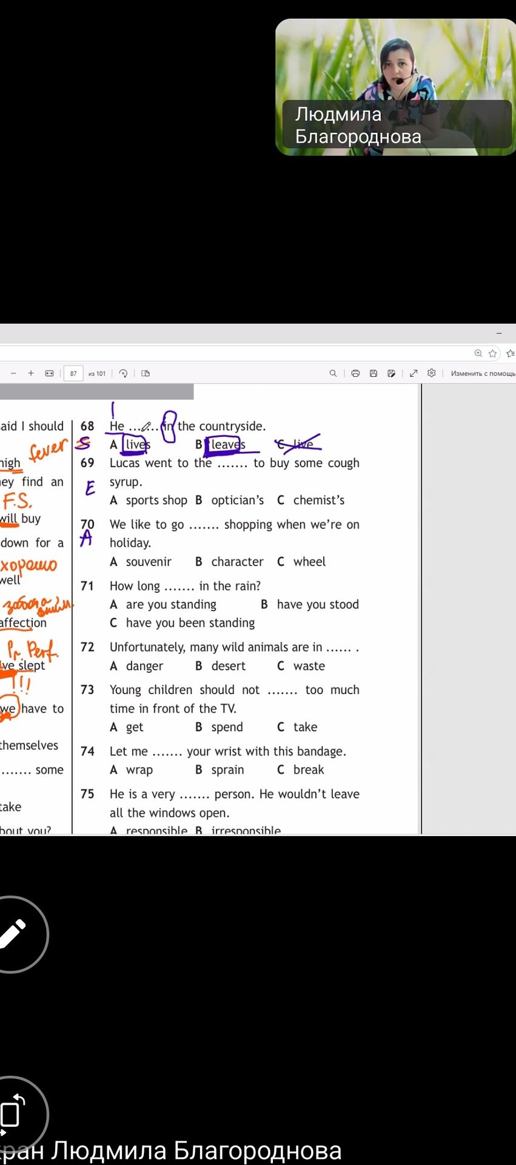Click presenter name caption at bottom
Viewport: 516px width, 1165px height.
point(171,1150)
